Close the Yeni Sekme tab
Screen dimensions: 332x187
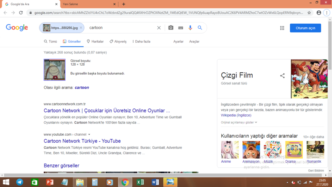click(114, 4)
